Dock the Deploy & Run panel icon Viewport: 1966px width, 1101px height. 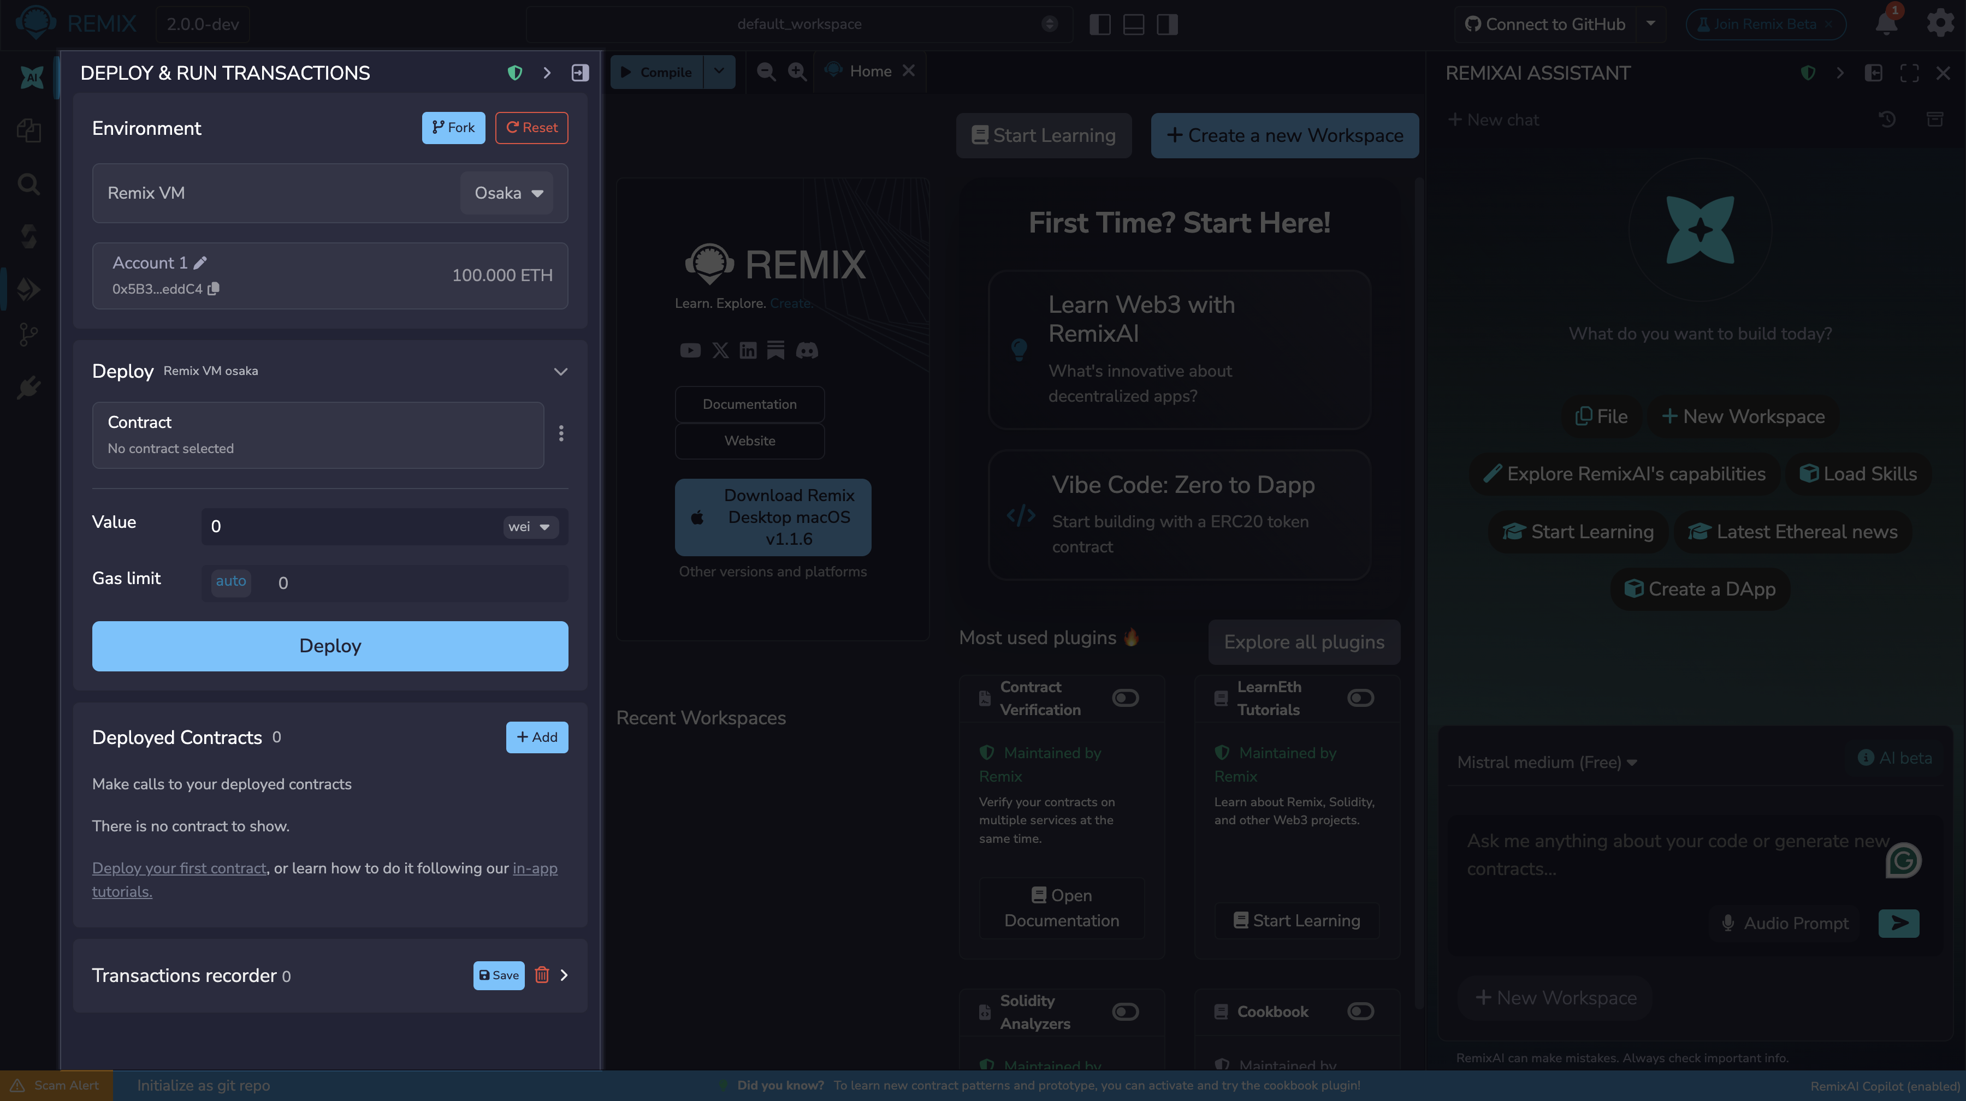580,73
